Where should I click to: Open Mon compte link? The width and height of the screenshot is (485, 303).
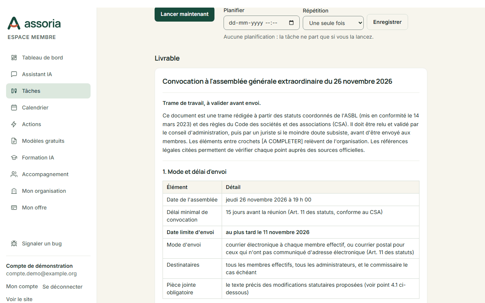pos(22,286)
